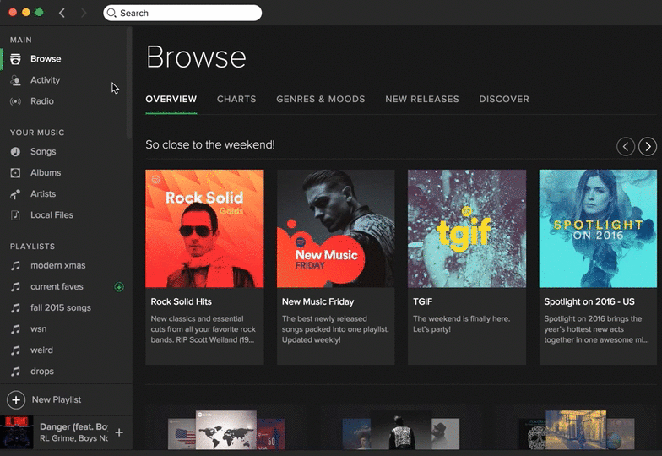Switch to the Charts tab
This screenshot has height=456, width=662.
coord(236,99)
